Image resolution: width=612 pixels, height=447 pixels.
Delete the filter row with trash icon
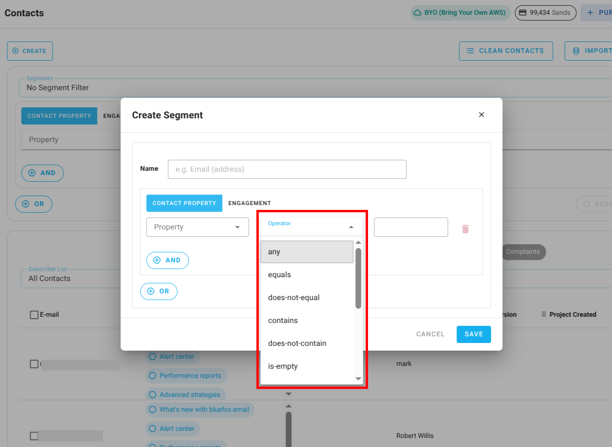pos(465,229)
